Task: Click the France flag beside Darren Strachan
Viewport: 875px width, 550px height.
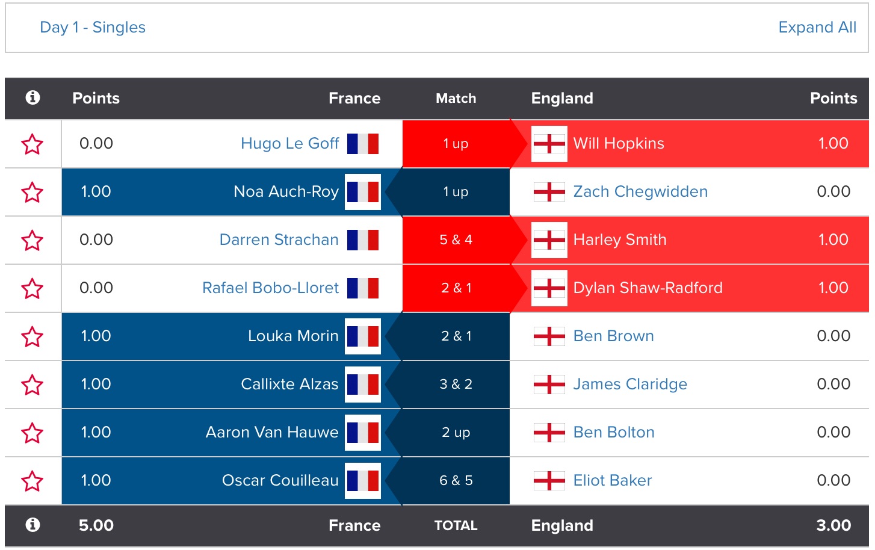Action: point(363,240)
